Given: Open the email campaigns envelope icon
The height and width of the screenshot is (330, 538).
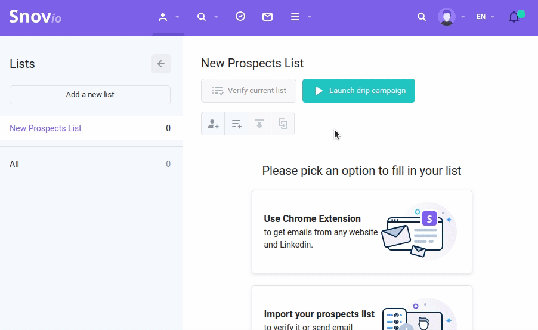Looking at the screenshot, I should pos(267,17).
